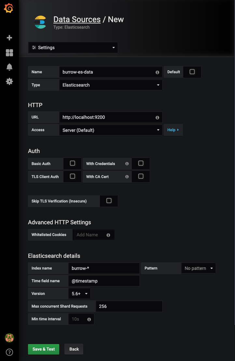
Task: Open the Type Elasticsearch dropdown
Action: coord(111,85)
